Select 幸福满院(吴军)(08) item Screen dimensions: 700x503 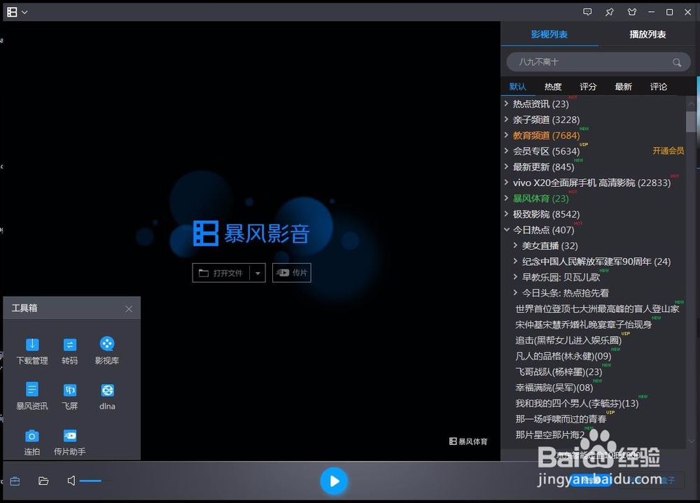click(554, 388)
